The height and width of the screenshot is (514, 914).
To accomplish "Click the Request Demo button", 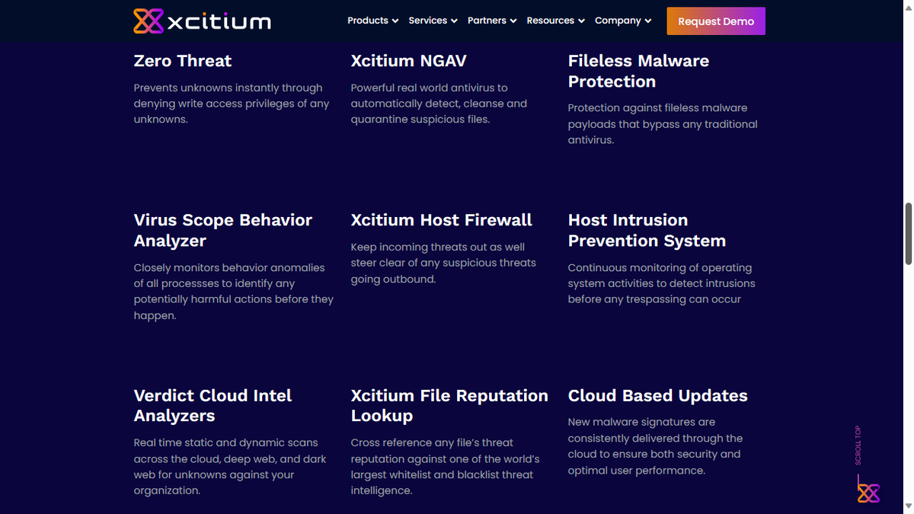I will pos(716,21).
